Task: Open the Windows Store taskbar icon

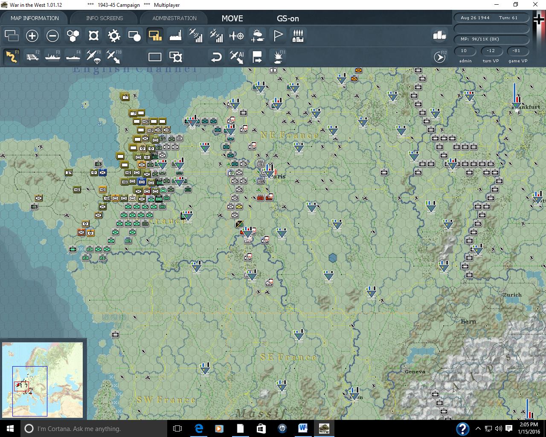Action: click(261, 428)
